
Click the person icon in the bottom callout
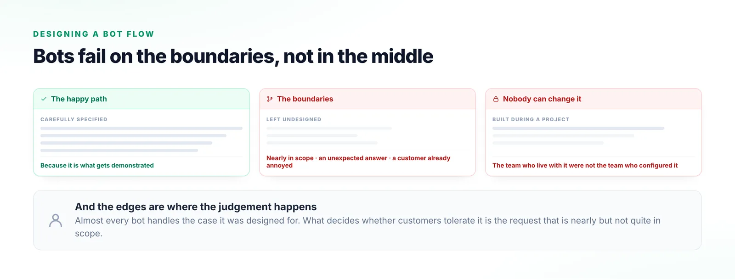(x=56, y=220)
